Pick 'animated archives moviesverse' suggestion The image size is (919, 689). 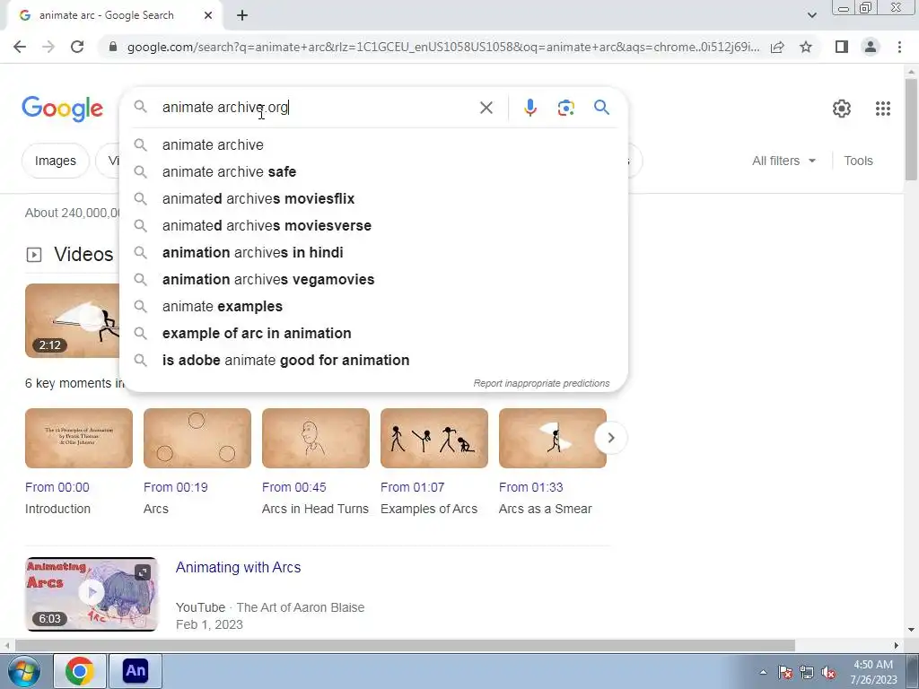click(x=373, y=225)
